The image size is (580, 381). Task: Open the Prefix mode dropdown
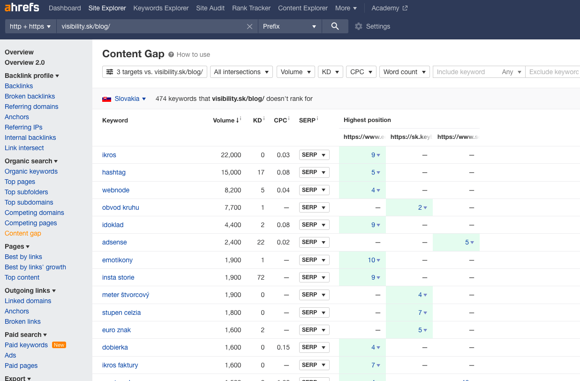[289, 26]
